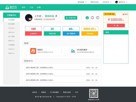136x102 pixels.
Task: Open the 帮助与支持 footer link
Action: click(x=67, y=92)
